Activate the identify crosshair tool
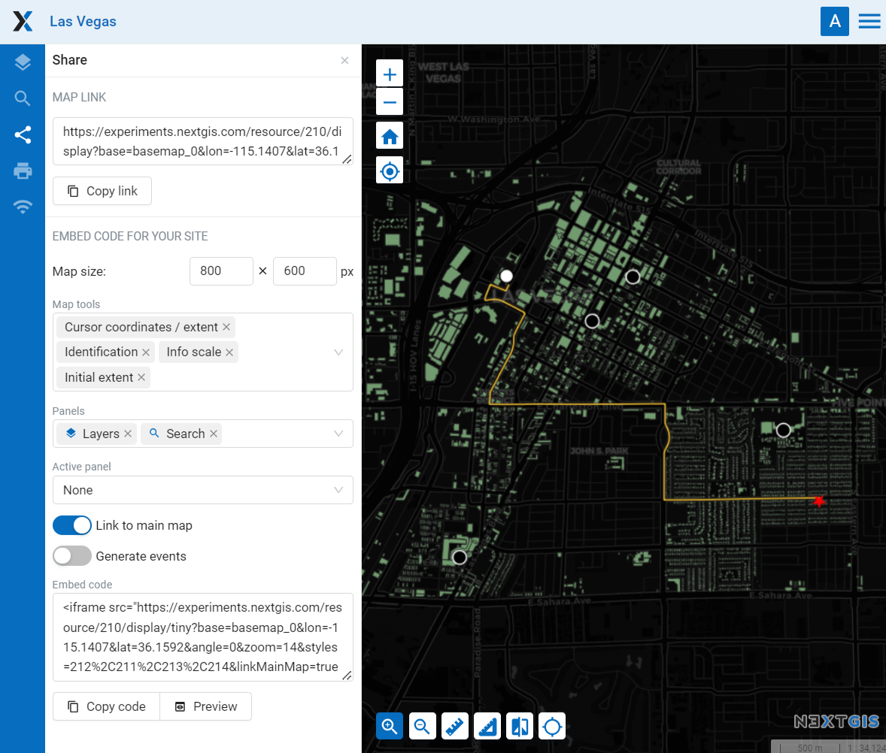This screenshot has height=753, width=886. pos(552,726)
